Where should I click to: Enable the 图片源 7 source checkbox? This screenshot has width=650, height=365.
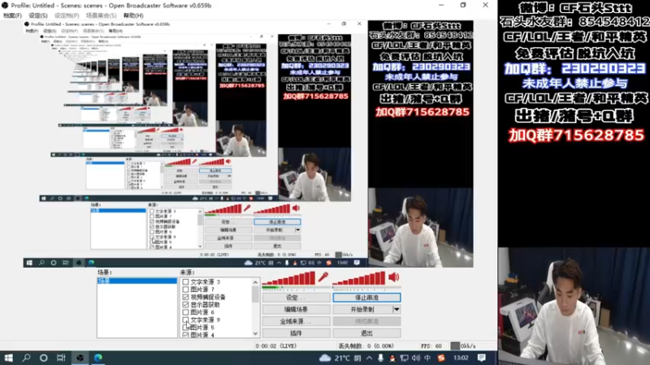[185, 290]
